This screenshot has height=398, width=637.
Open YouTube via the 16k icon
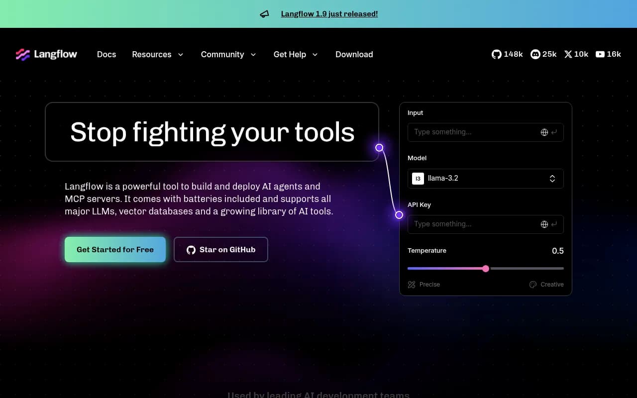600,54
